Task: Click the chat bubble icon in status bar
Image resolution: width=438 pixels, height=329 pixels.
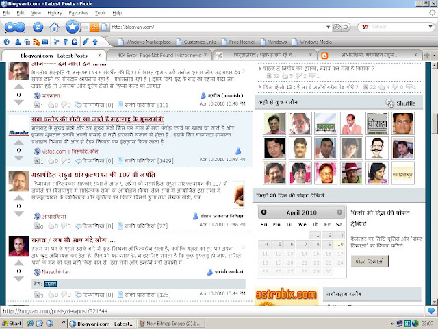Action: pos(430,311)
